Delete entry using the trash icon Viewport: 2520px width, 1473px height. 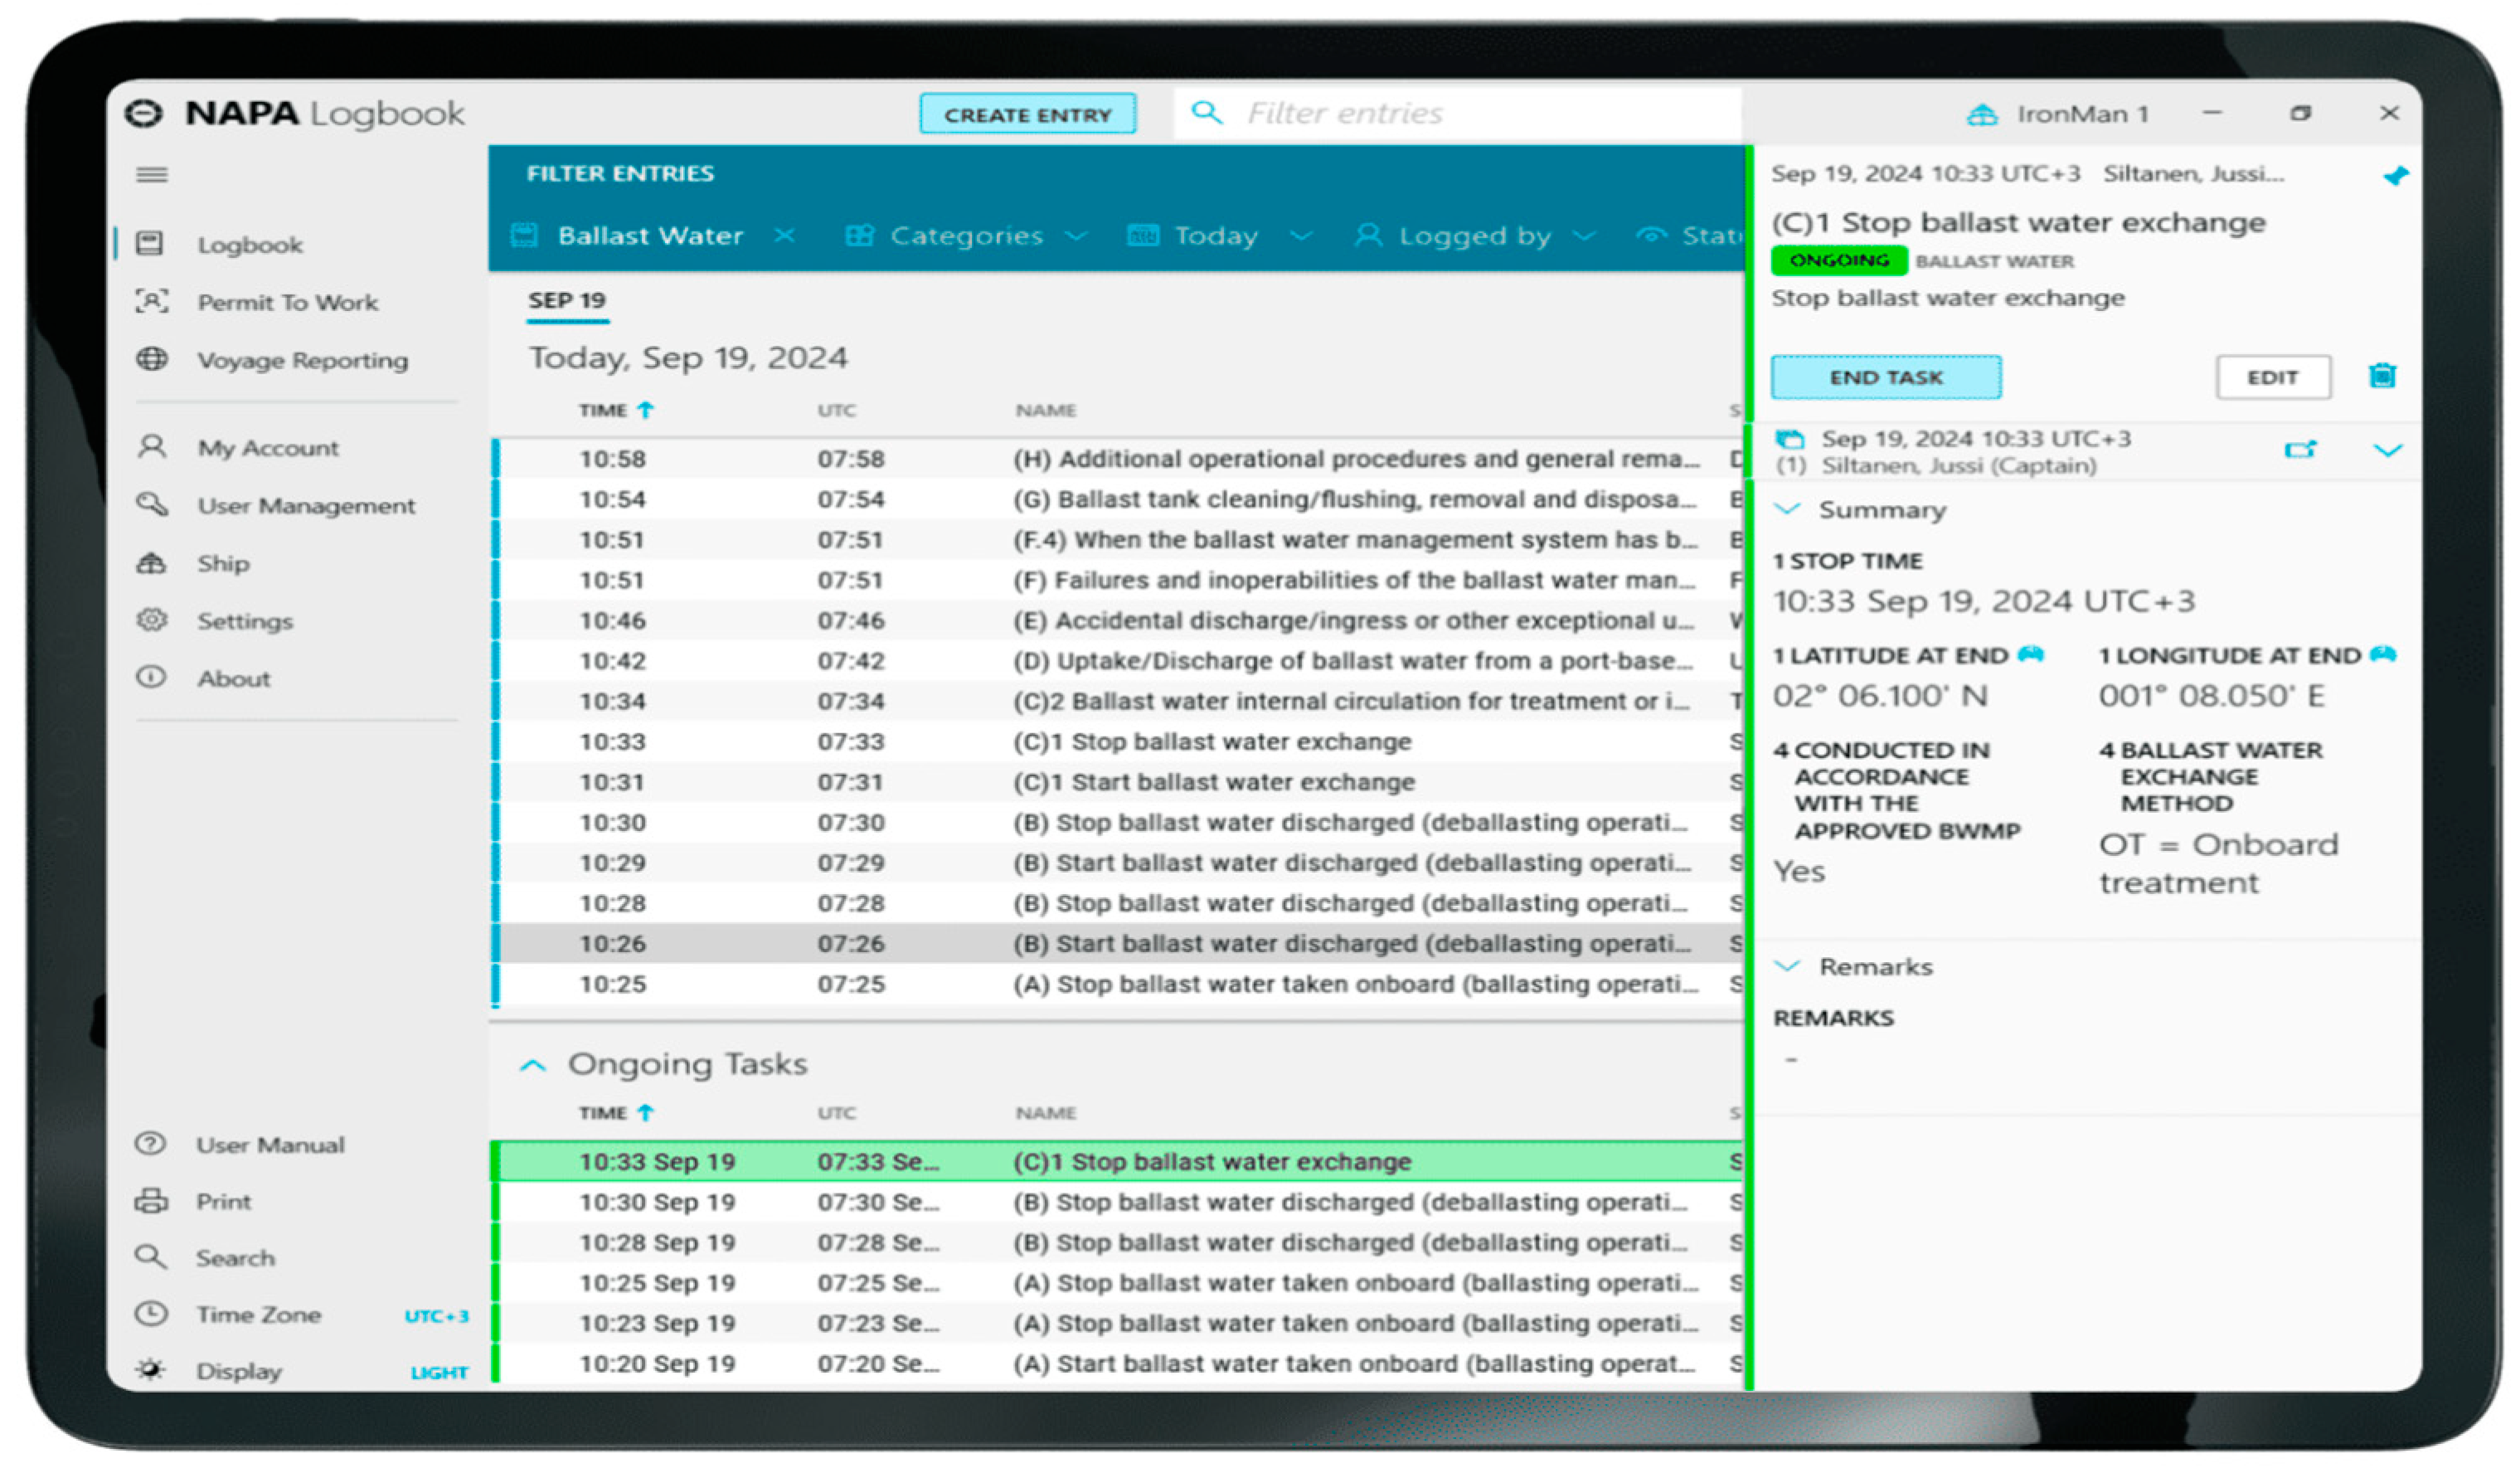click(2382, 376)
